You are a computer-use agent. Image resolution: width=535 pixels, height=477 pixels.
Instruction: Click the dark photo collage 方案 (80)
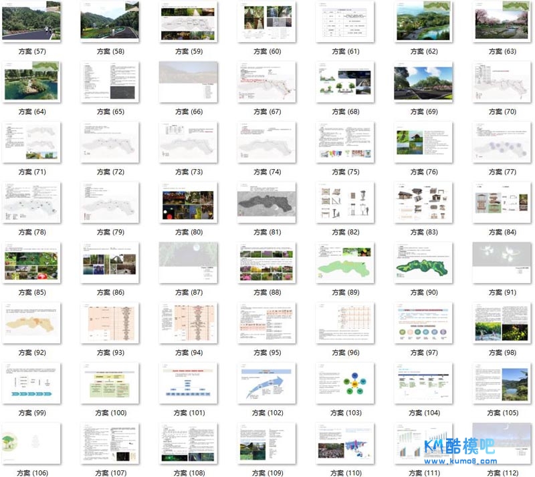[187, 202]
